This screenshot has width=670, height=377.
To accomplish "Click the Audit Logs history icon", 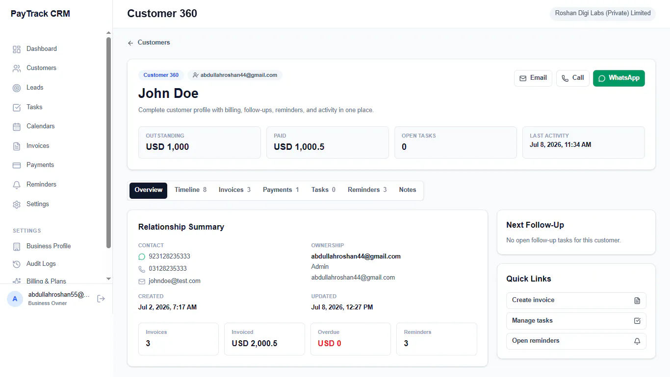I will pyautogui.click(x=17, y=264).
